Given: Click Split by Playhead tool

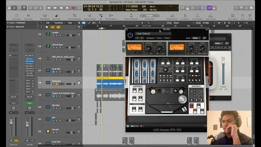Looking at the screenshot, I should 74,16.
